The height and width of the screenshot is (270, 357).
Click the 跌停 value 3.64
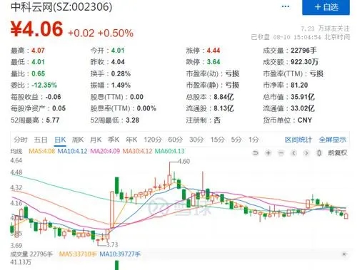[213, 62]
